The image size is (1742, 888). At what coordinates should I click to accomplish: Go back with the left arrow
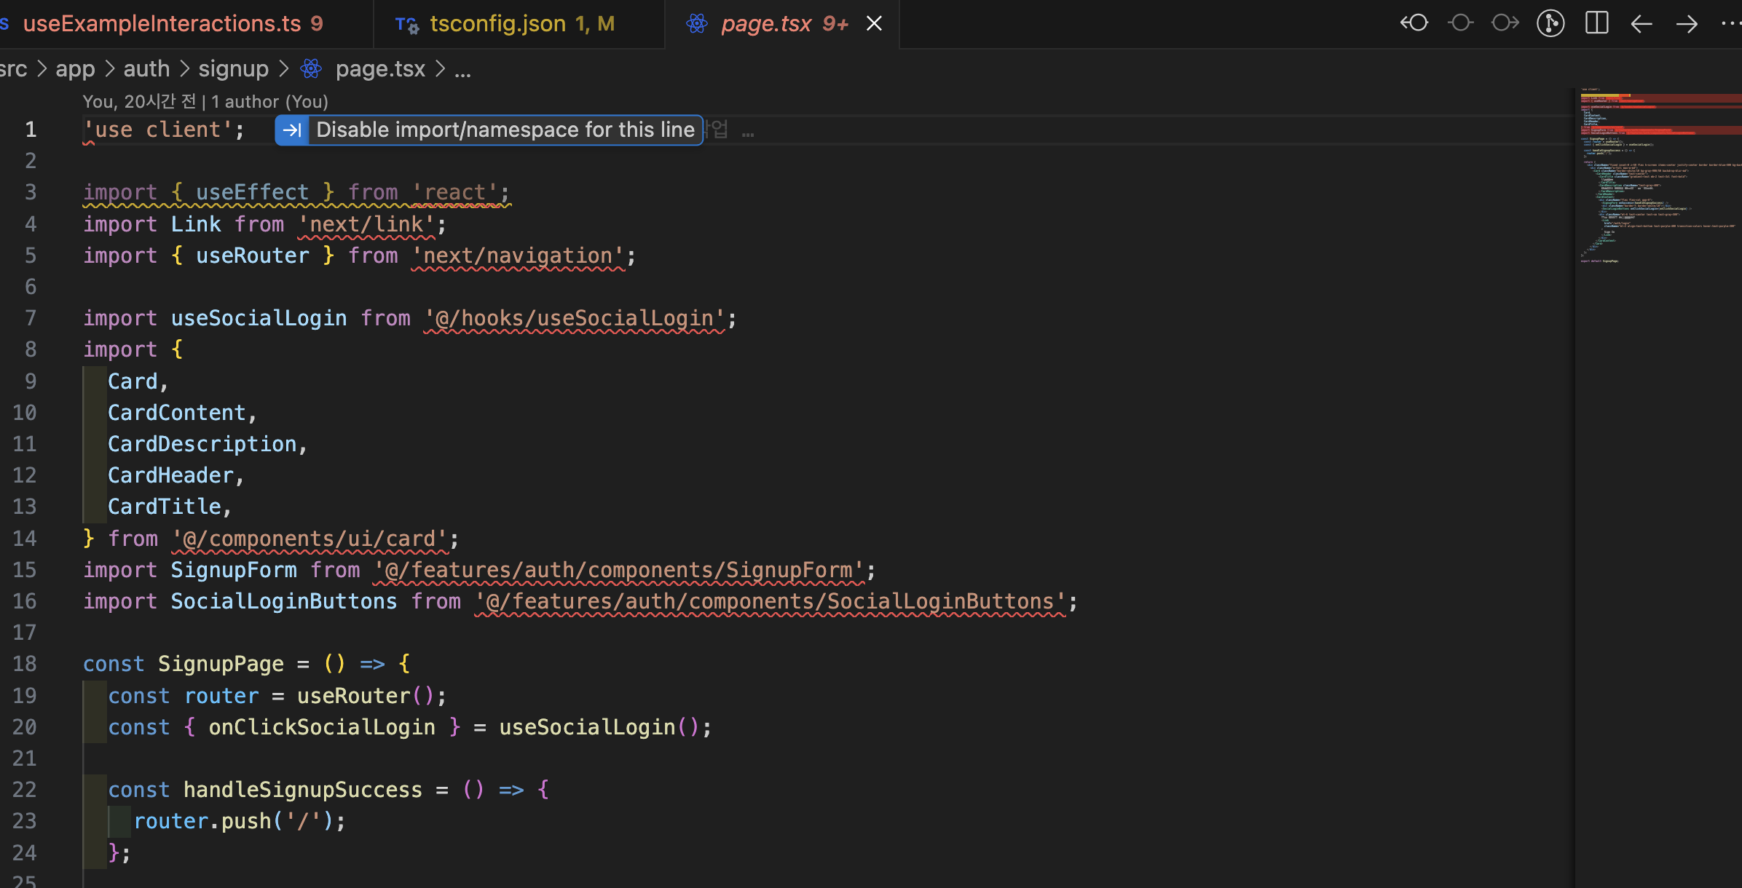click(1641, 24)
